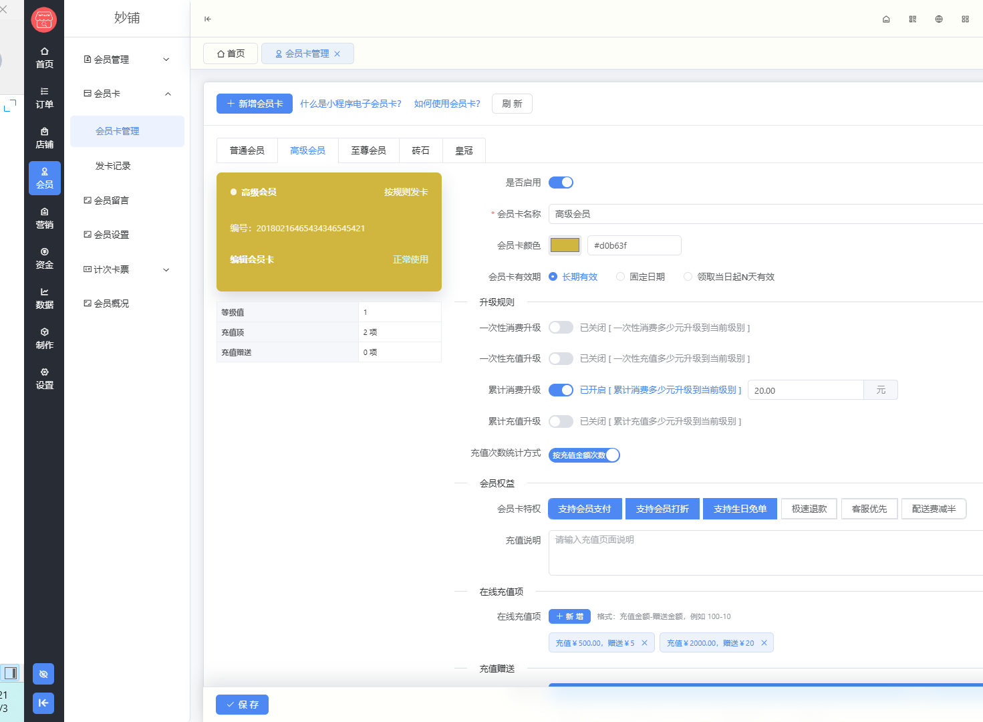Screen dimensions: 983x722
Task: Enable the 一次性充值升级 switch
Action: [561, 359]
